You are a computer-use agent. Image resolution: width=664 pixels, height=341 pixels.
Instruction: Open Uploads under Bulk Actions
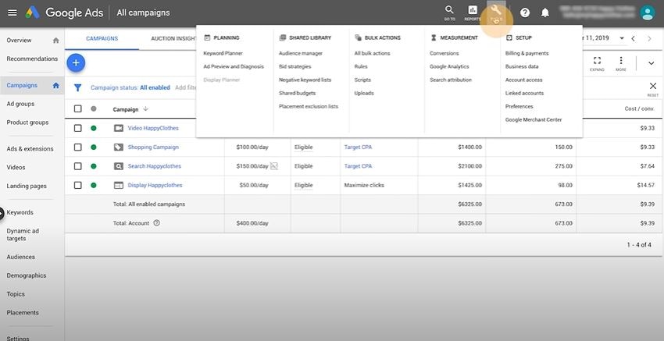[x=364, y=93]
